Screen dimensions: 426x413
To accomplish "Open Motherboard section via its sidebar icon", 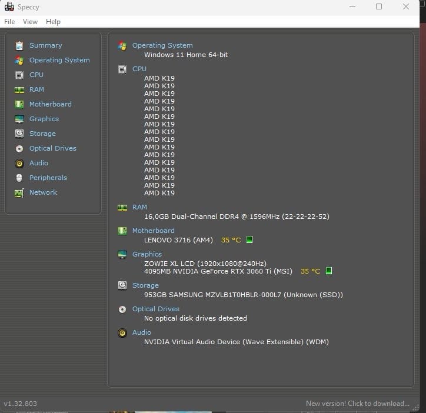I will tap(19, 104).
